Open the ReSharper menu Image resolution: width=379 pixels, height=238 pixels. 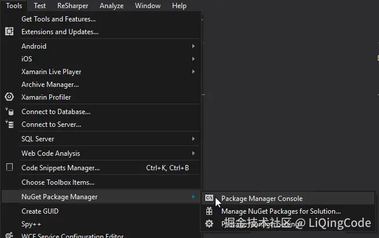tap(72, 6)
